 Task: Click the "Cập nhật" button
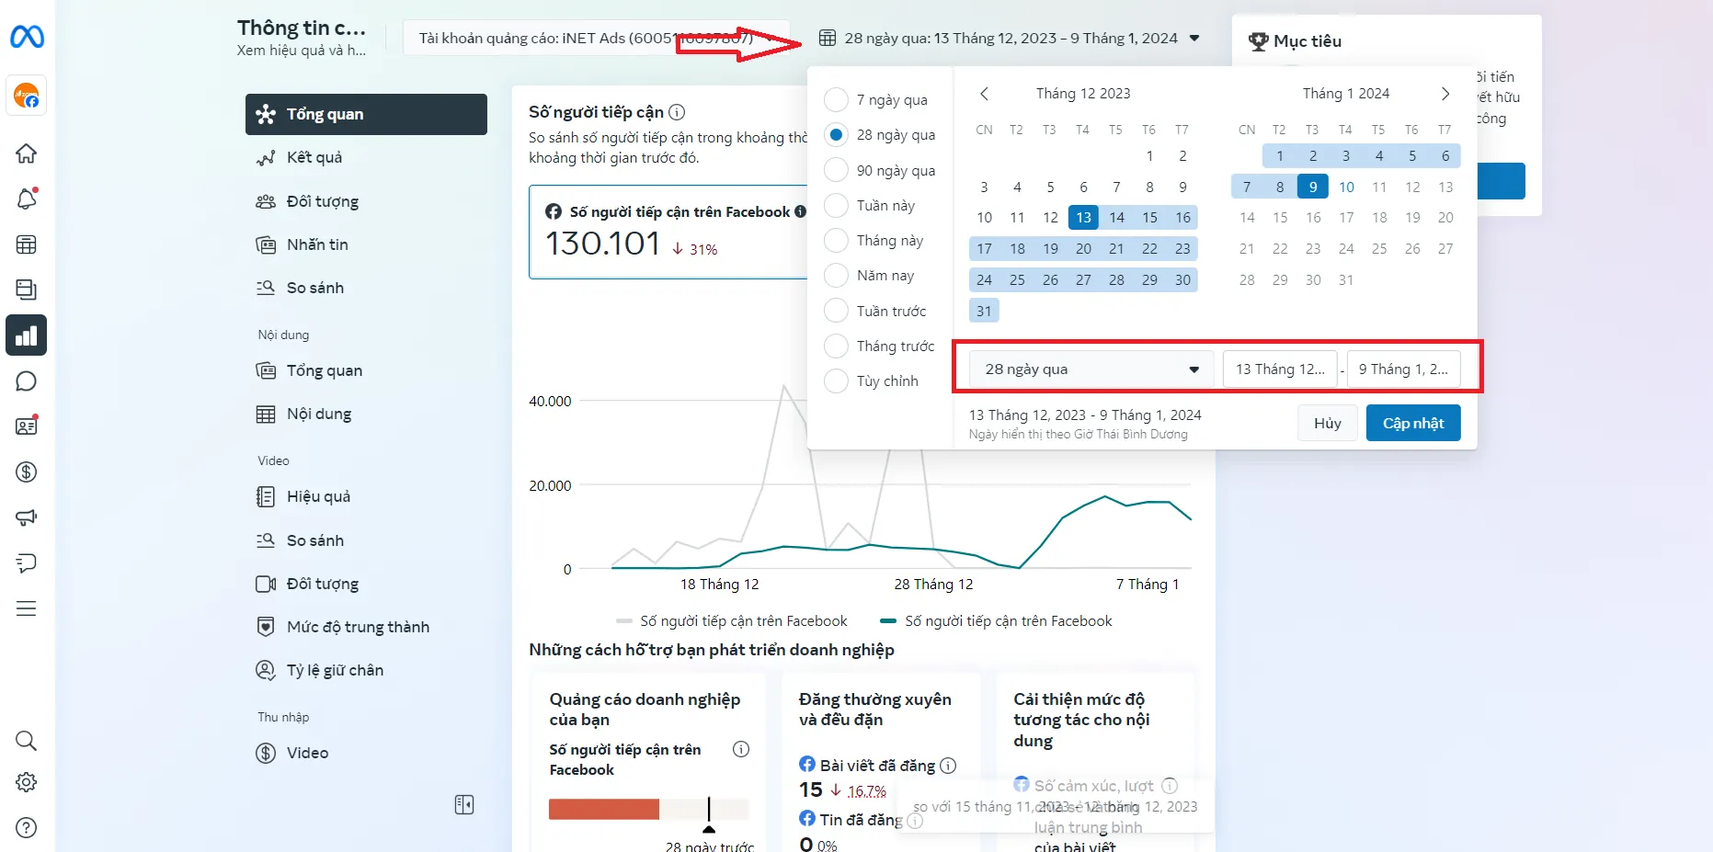click(x=1412, y=423)
